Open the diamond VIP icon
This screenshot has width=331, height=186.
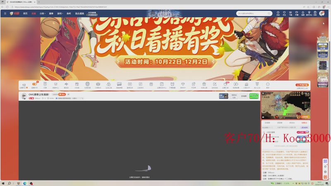pyautogui.click(x=183, y=85)
